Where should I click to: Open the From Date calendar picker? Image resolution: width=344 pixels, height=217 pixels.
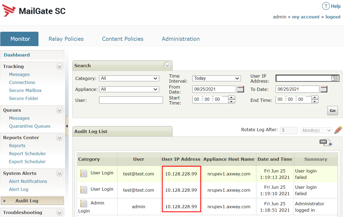[x=240, y=89]
